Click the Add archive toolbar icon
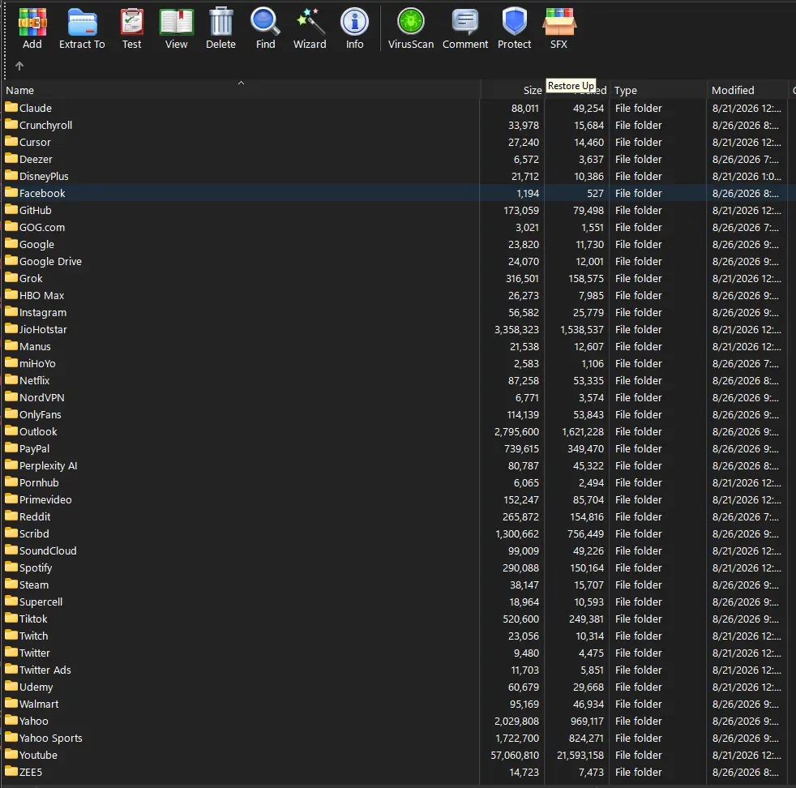 [32, 23]
